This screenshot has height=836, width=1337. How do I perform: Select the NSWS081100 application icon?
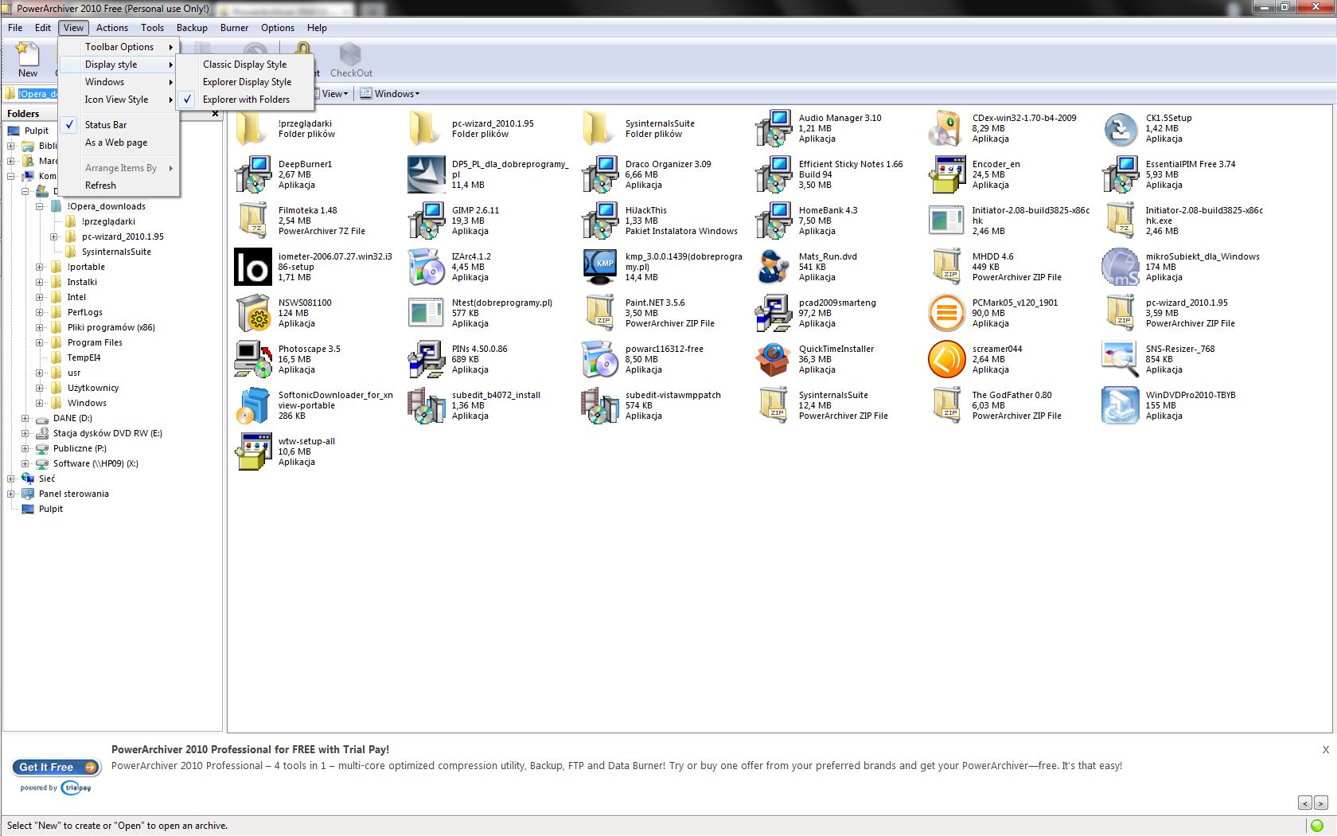tap(253, 313)
